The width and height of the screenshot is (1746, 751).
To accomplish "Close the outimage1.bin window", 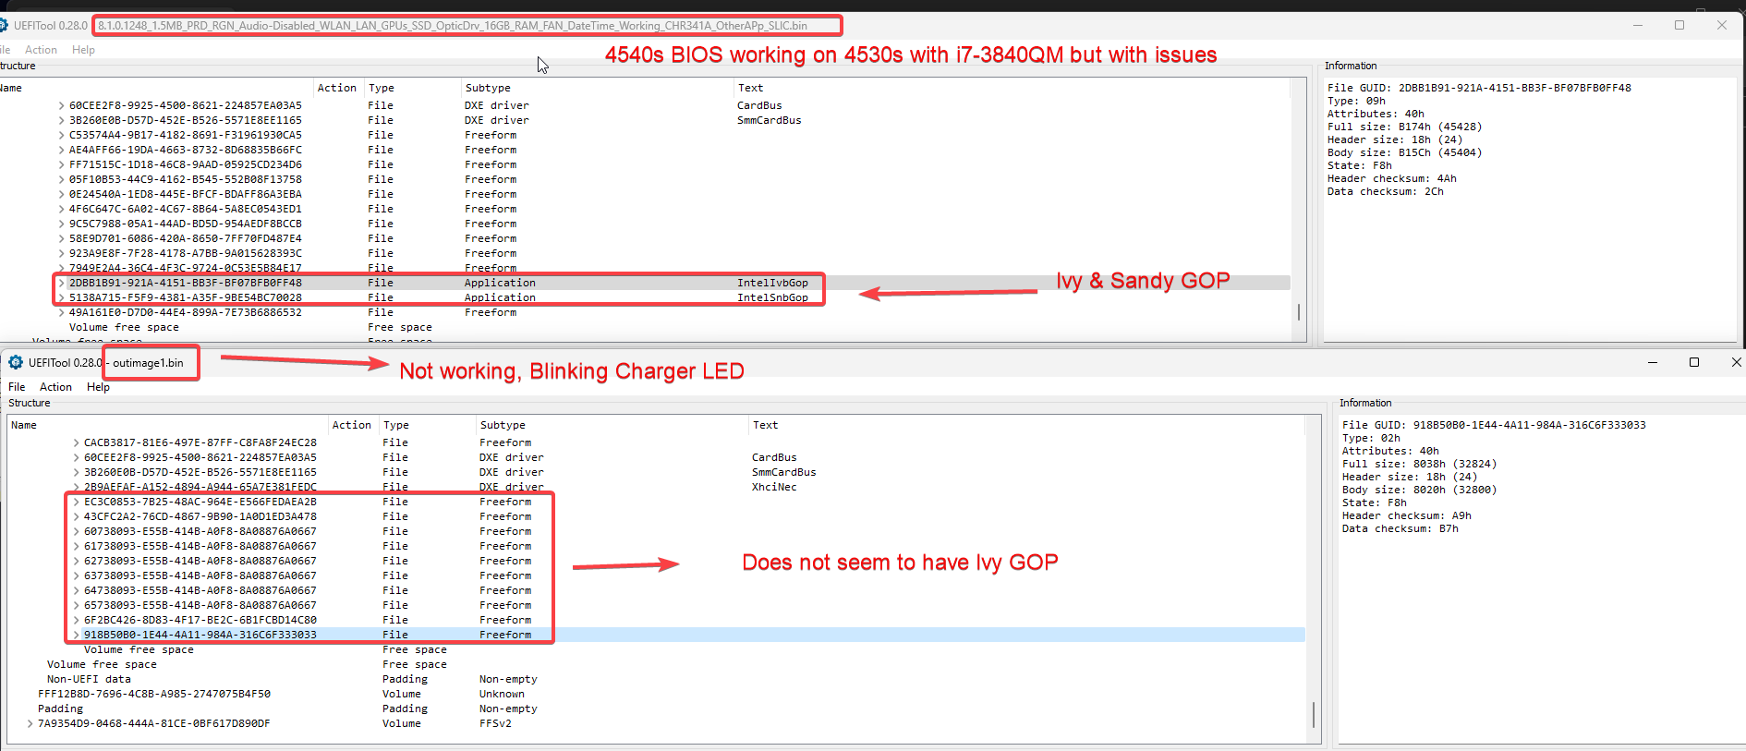I will pos(1736,362).
